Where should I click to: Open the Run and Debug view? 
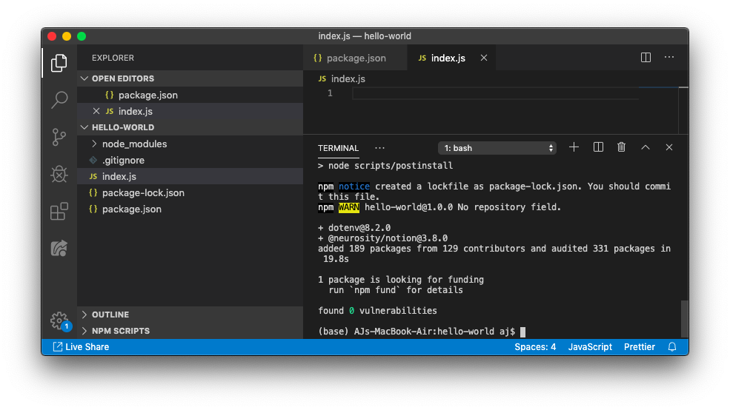tap(59, 175)
